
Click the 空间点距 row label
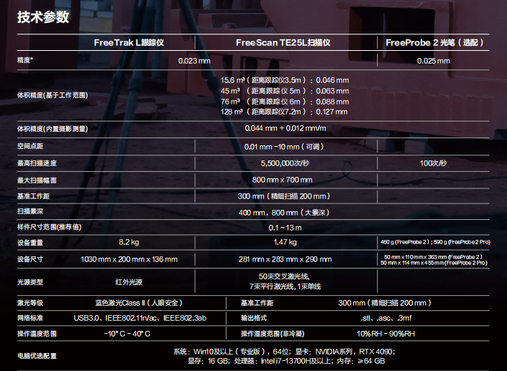click(x=32, y=146)
